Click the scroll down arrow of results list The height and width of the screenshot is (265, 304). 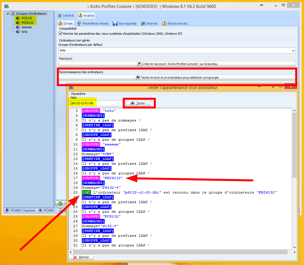[294, 247]
